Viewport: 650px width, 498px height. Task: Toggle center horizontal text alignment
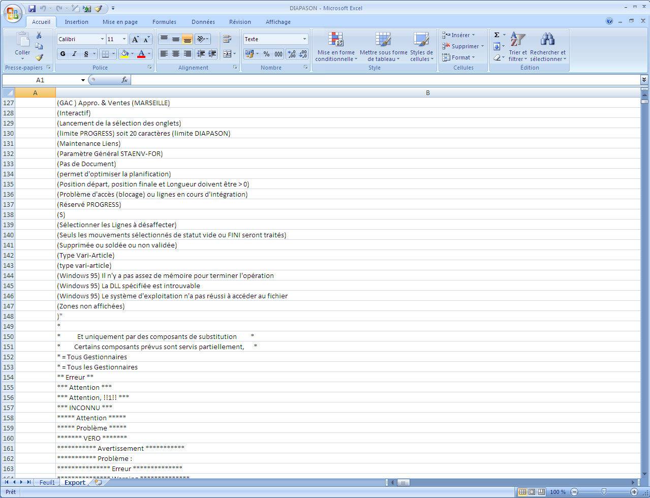(x=175, y=54)
